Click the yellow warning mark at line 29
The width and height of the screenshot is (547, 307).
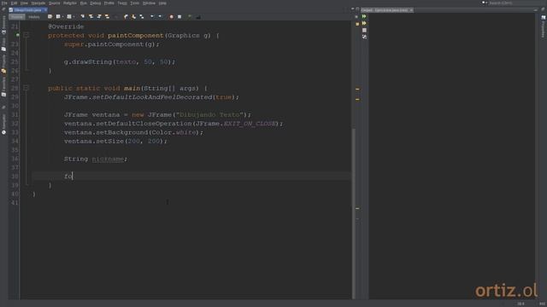pyautogui.click(x=357, y=99)
